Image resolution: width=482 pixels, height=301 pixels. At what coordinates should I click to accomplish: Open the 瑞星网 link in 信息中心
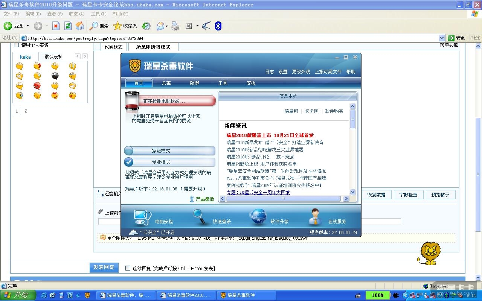tap(291, 111)
